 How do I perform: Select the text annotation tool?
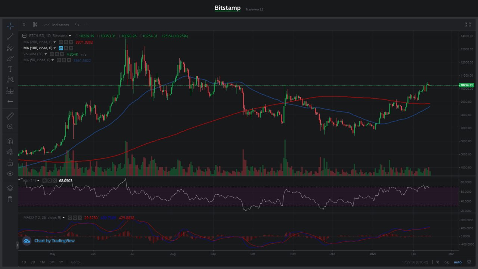tap(10, 69)
